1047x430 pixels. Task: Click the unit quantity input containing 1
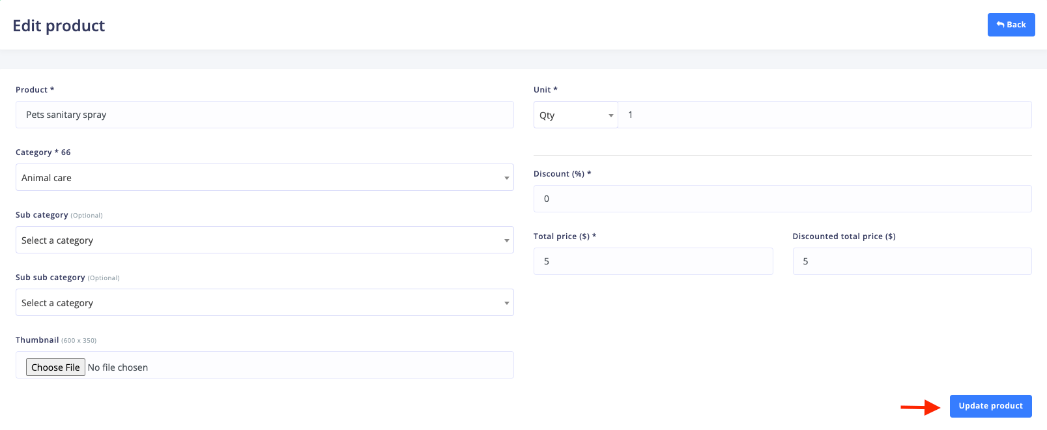click(x=825, y=115)
